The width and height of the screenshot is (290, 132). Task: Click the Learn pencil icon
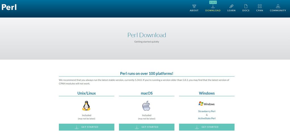(231, 6)
